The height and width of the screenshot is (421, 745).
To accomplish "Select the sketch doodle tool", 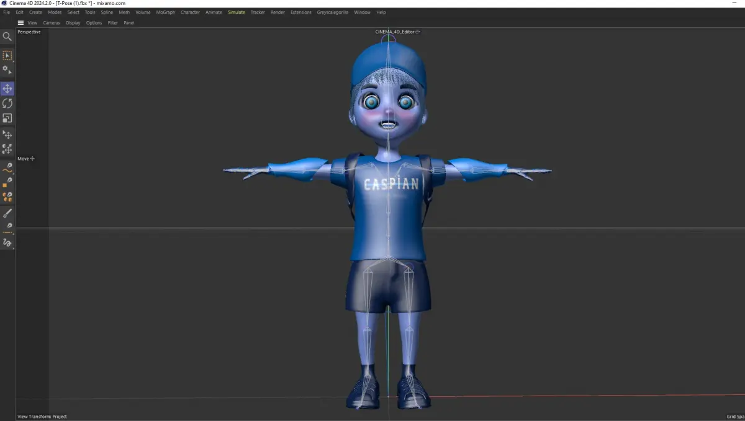I will point(7,242).
